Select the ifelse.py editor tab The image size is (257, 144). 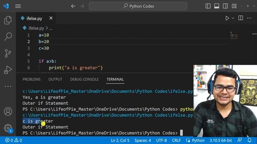pyautogui.click(x=34, y=18)
